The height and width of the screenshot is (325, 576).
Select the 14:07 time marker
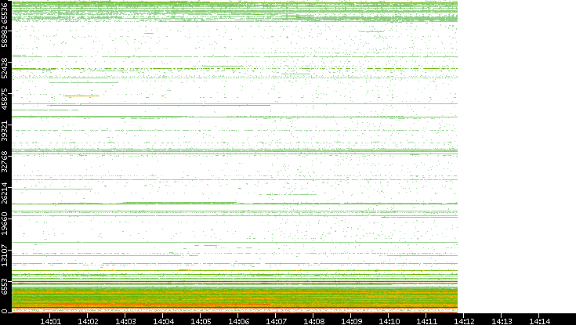[276, 320]
